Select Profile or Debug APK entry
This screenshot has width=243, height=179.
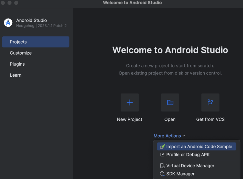point(196,155)
